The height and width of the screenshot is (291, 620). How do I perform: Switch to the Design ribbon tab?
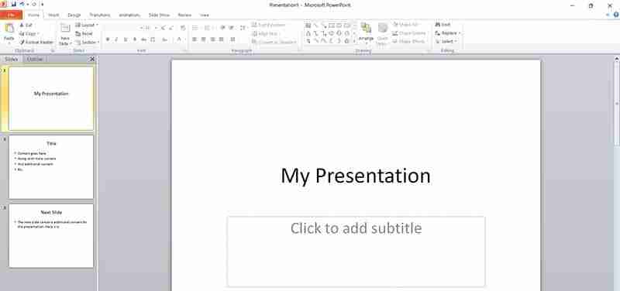click(x=74, y=15)
